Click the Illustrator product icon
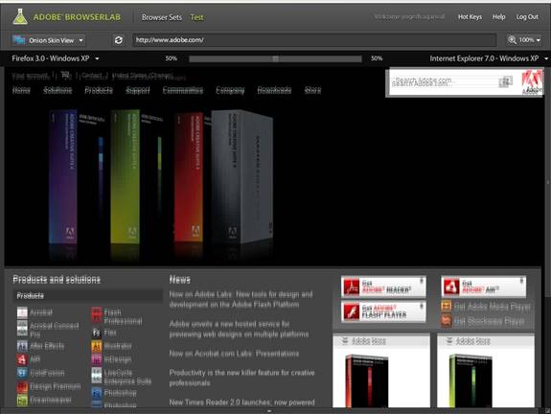 [97, 346]
